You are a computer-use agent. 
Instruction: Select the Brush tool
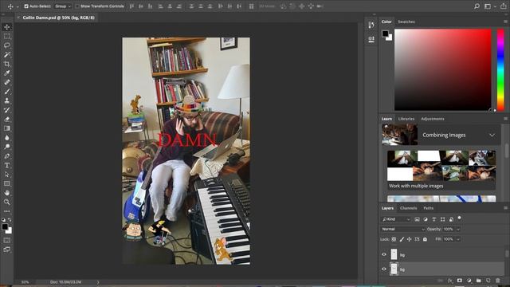pyautogui.click(x=7, y=92)
